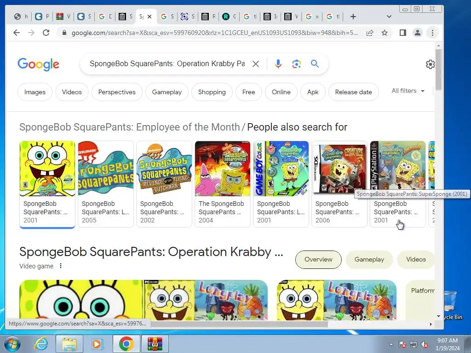
Task: Open the Nintendo DS 2006 SpongeBob card
Action: pyautogui.click(x=339, y=184)
